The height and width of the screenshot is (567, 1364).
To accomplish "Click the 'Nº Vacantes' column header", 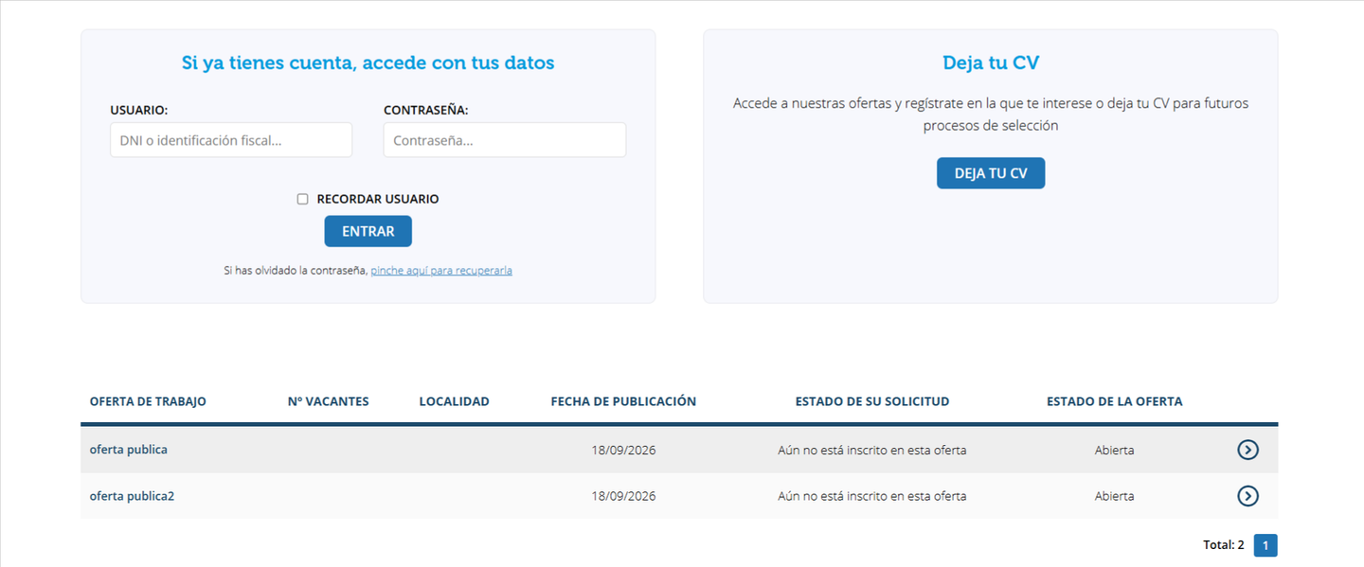I will coord(328,401).
